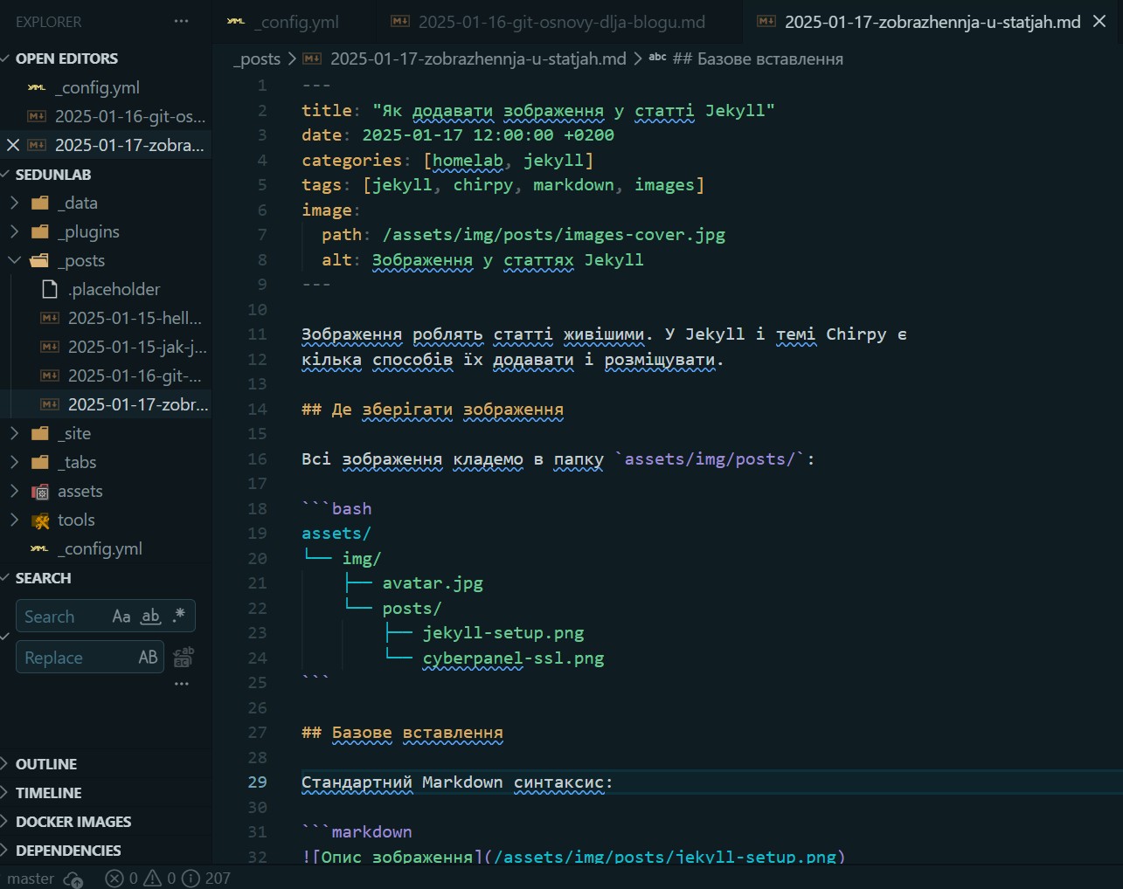
Task: Click the master branch name in status bar
Action: [31, 879]
